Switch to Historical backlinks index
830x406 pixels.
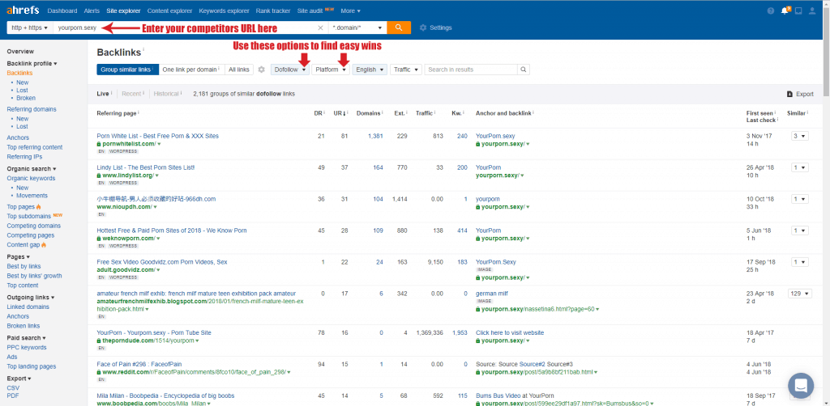coord(168,94)
